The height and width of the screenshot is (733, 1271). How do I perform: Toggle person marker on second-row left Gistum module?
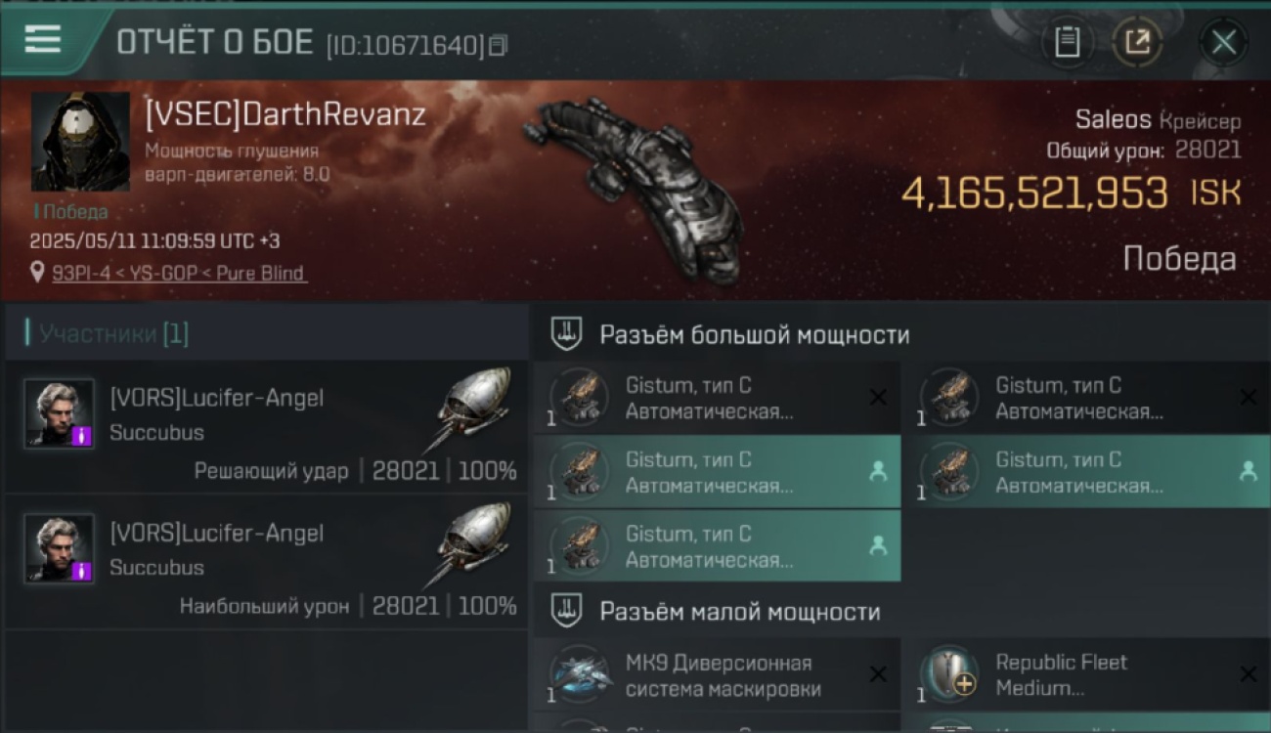point(878,471)
